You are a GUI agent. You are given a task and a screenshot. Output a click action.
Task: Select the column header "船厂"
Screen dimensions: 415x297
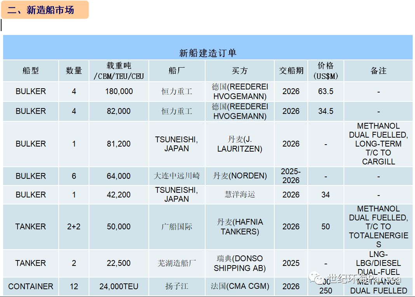(177, 71)
